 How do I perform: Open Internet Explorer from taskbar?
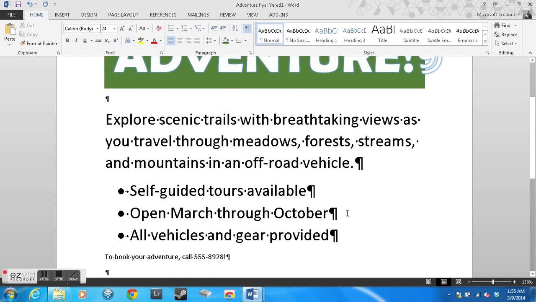(x=35, y=294)
